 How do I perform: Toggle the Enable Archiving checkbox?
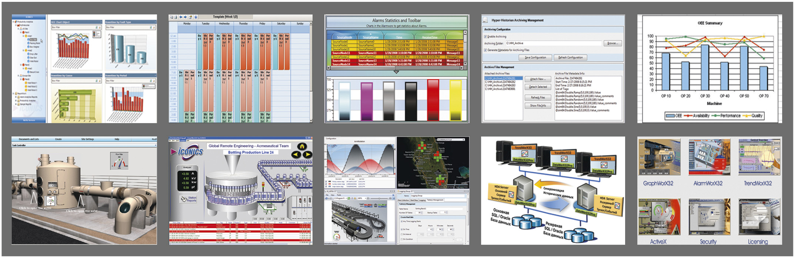click(x=486, y=37)
